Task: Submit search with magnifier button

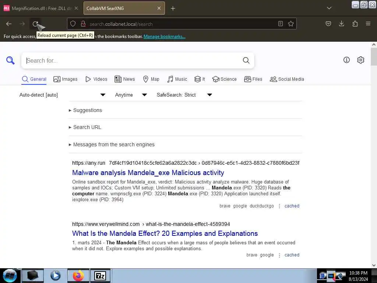Action: [x=246, y=60]
